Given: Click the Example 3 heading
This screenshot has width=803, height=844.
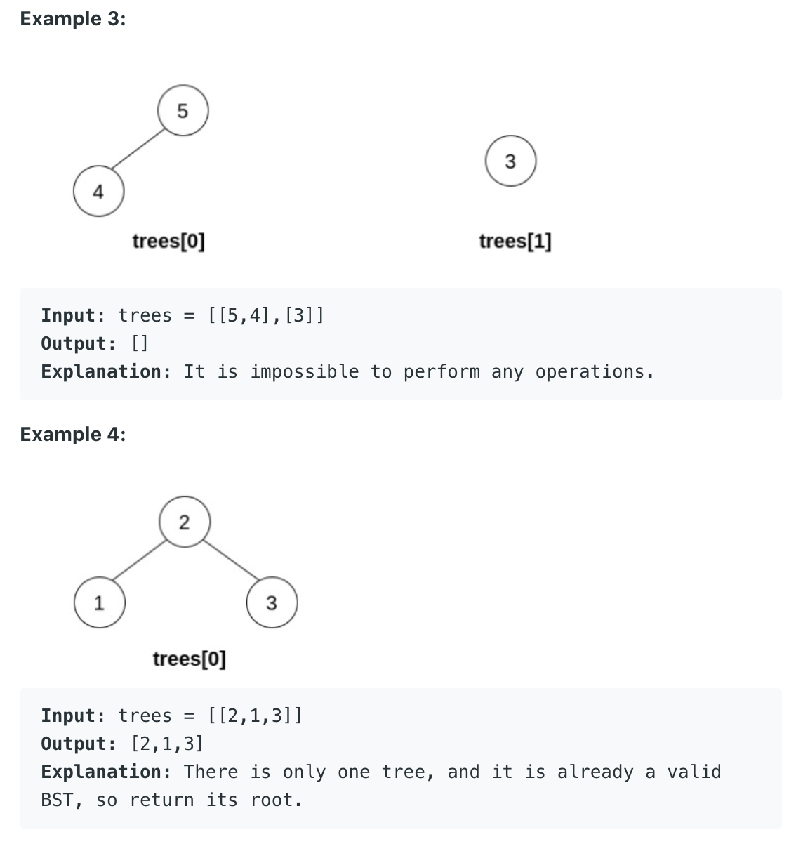Looking at the screenshot, I should (x=73, y=19).
